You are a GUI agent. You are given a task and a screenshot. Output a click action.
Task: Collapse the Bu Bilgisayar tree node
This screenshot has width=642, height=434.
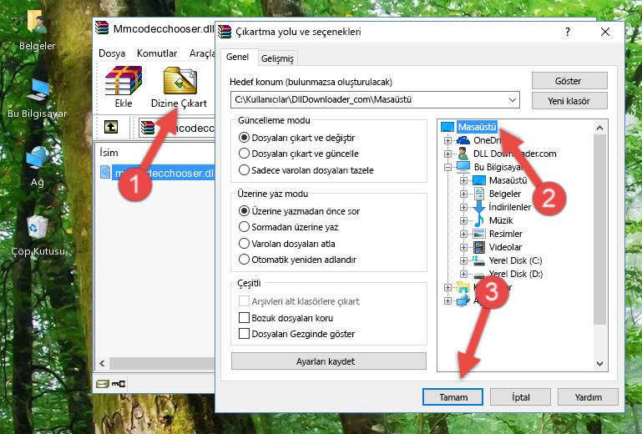click(447, 167)
